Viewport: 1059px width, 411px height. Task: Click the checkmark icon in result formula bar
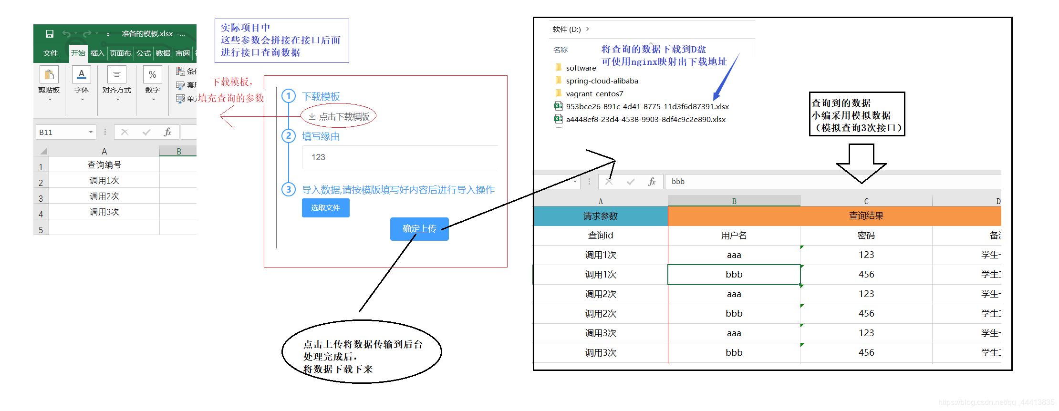[x=631, y=182]
